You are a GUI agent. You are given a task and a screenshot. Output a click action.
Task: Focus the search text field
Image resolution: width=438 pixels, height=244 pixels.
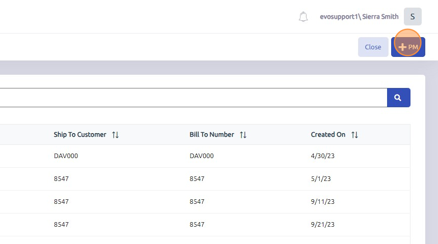tap(194, 98)
